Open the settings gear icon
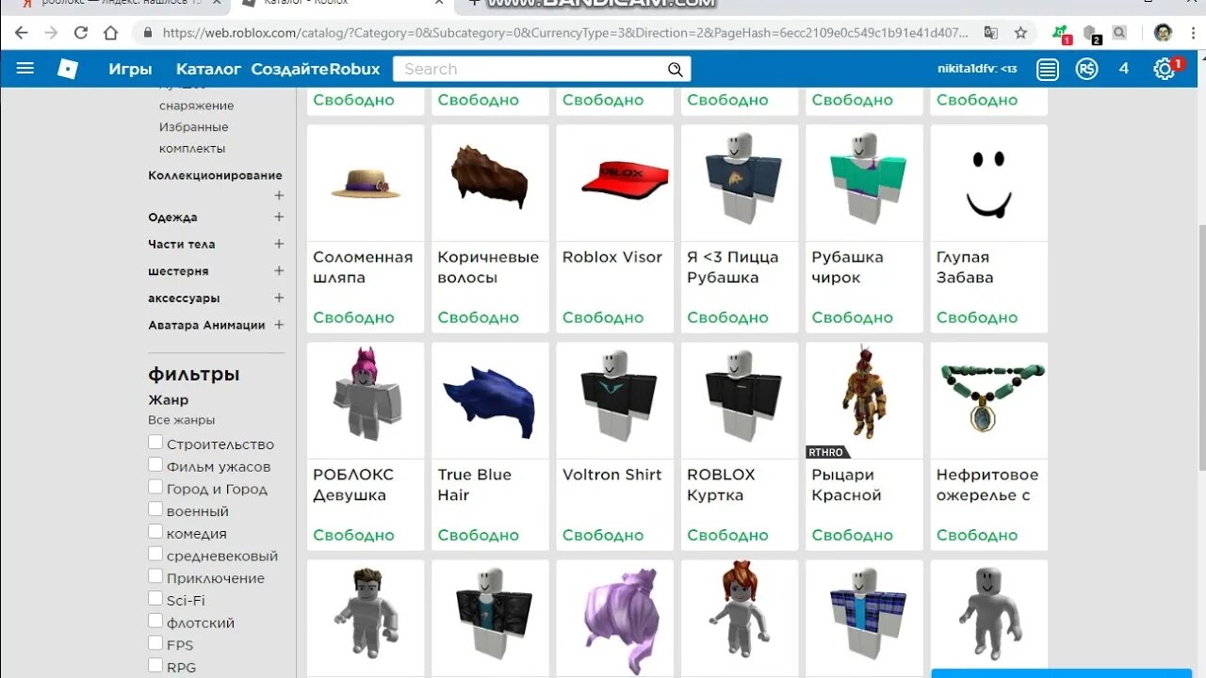Screen dimensions: 1206x678 tap(1165, 69)
